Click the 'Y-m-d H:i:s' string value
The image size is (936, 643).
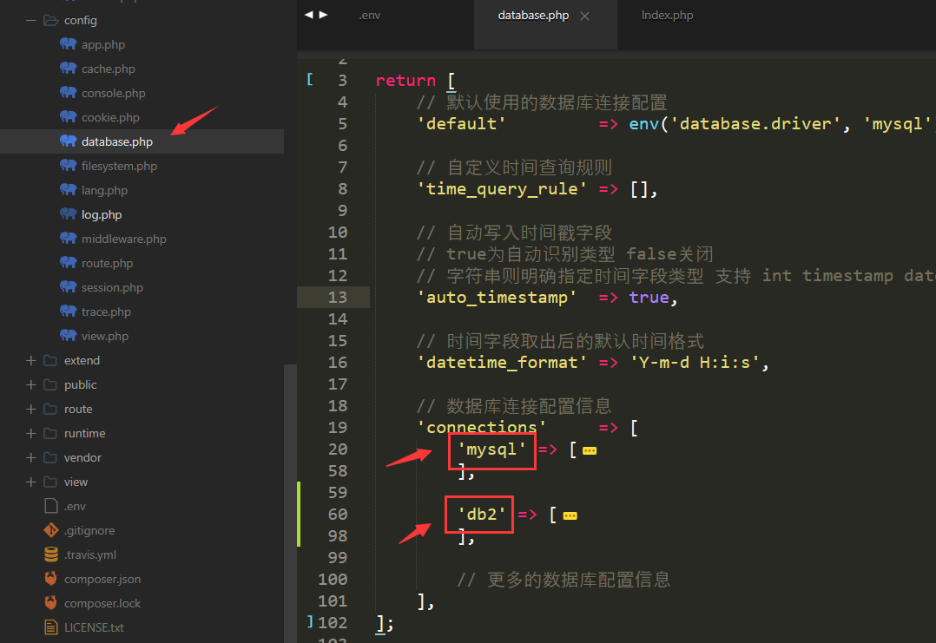(695, 362)
